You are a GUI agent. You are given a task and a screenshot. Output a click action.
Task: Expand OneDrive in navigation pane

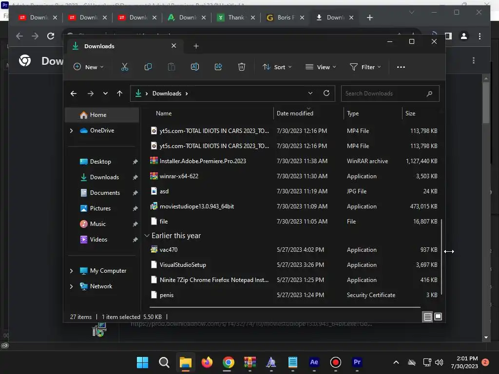coord(71,131)
